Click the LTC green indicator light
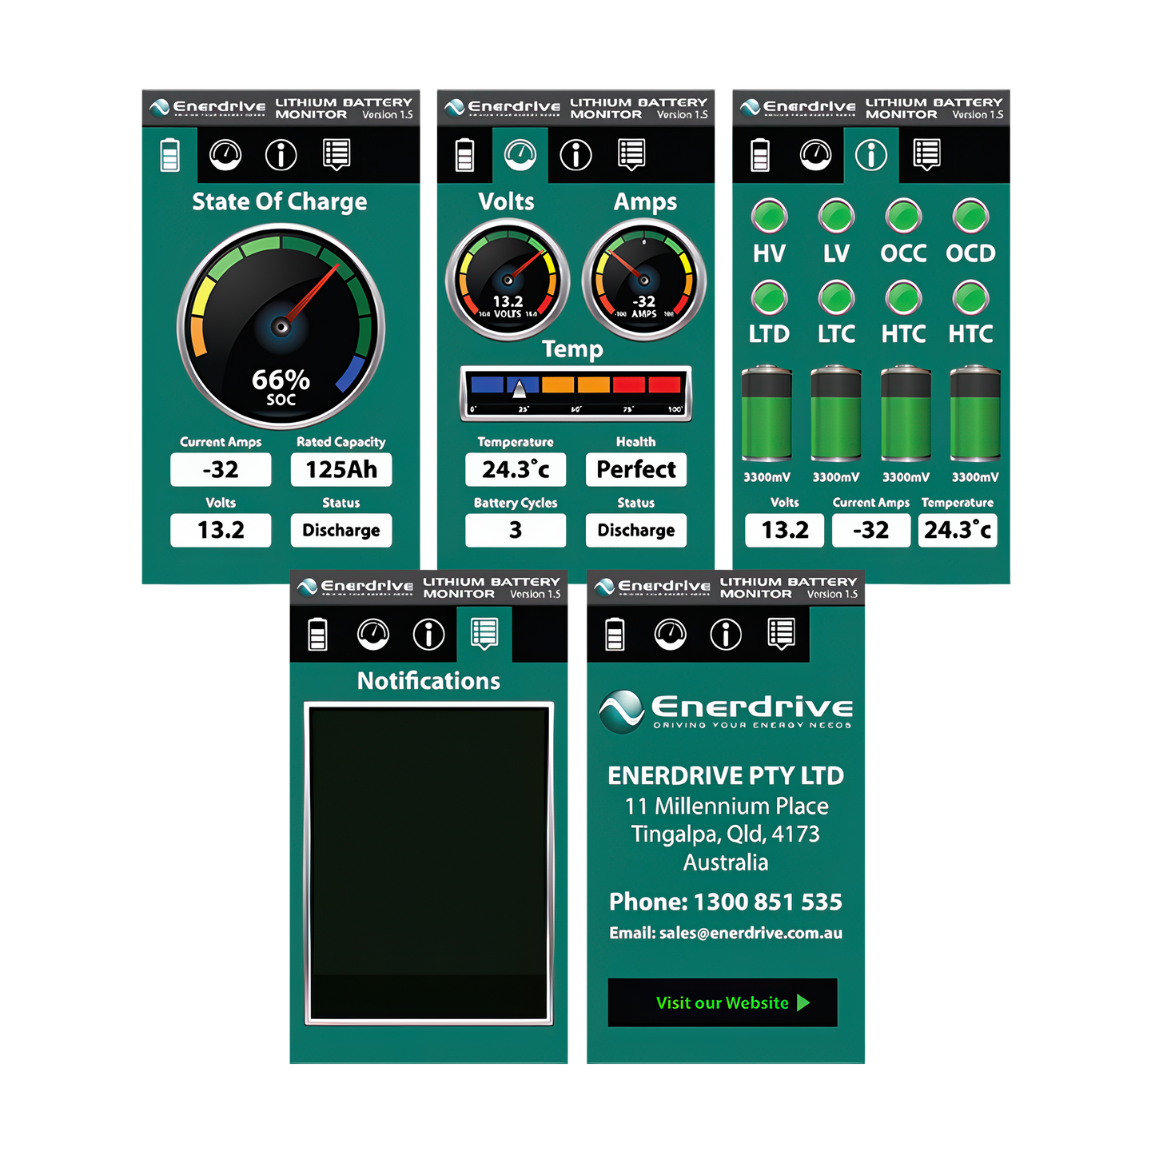 [837, 297]
